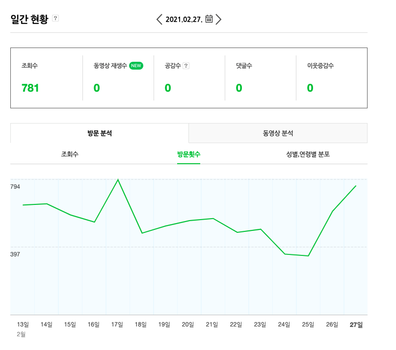The height and width of the screenshot is (350, 396).
Task: Switch to the 동영상 분석 tab
Action: 278,133
